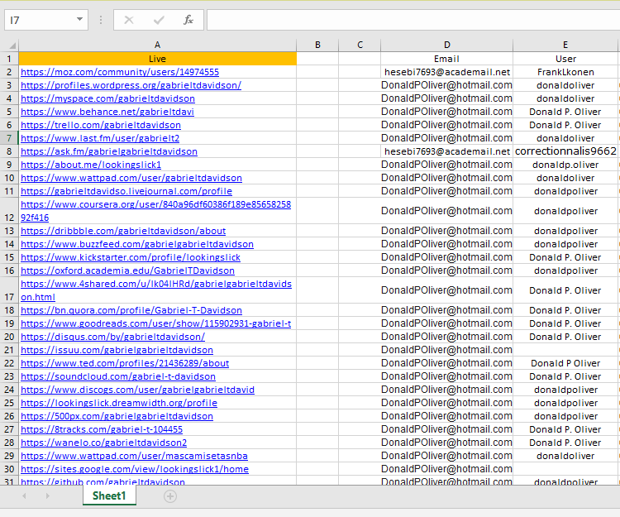Image resolution: width=620 pixels, height=517 pixels.
Task: Select the Donald P Oliver cell in row 22
Action: 565,363
